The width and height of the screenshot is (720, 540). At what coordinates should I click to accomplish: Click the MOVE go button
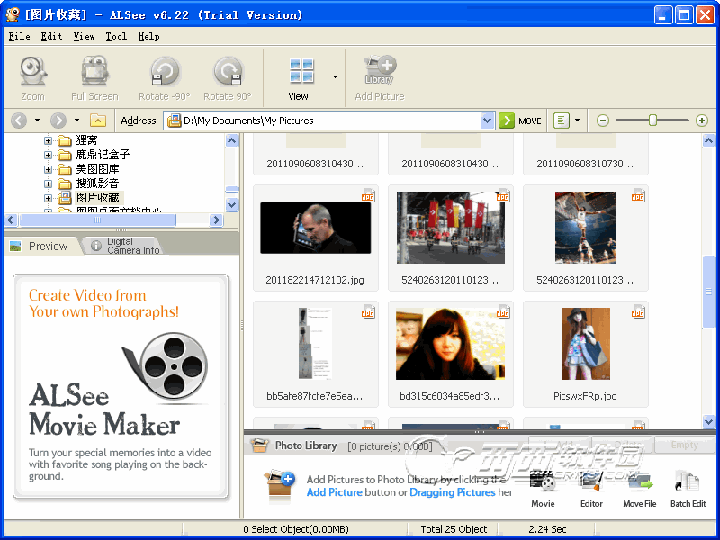click(x=521, y=121)
